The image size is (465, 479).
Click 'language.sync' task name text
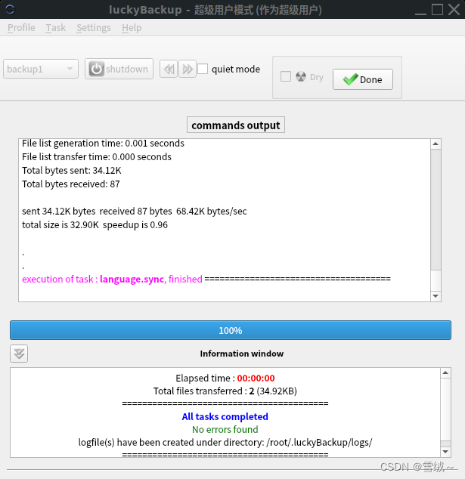tap(132, 280)
